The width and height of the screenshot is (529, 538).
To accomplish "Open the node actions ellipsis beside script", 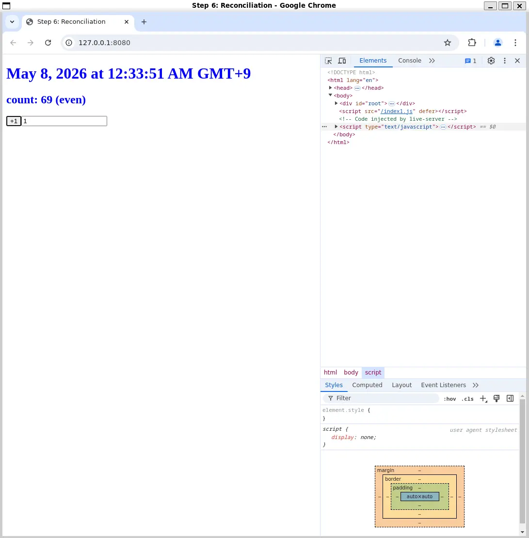I will point(324,127).
